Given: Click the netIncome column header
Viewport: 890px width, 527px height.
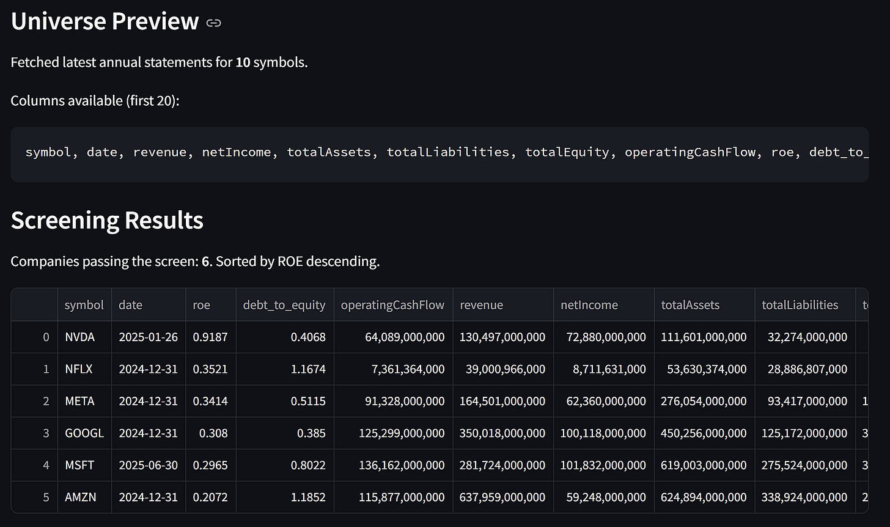Looking at the screenshot, I should 604,304.
